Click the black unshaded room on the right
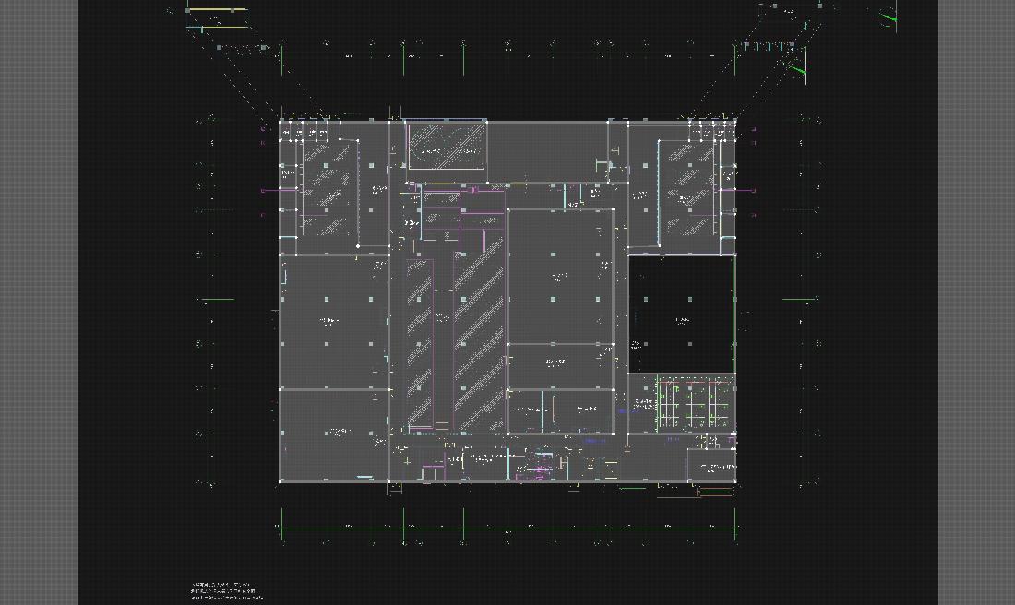1015x605 pixels. point(681,314)
